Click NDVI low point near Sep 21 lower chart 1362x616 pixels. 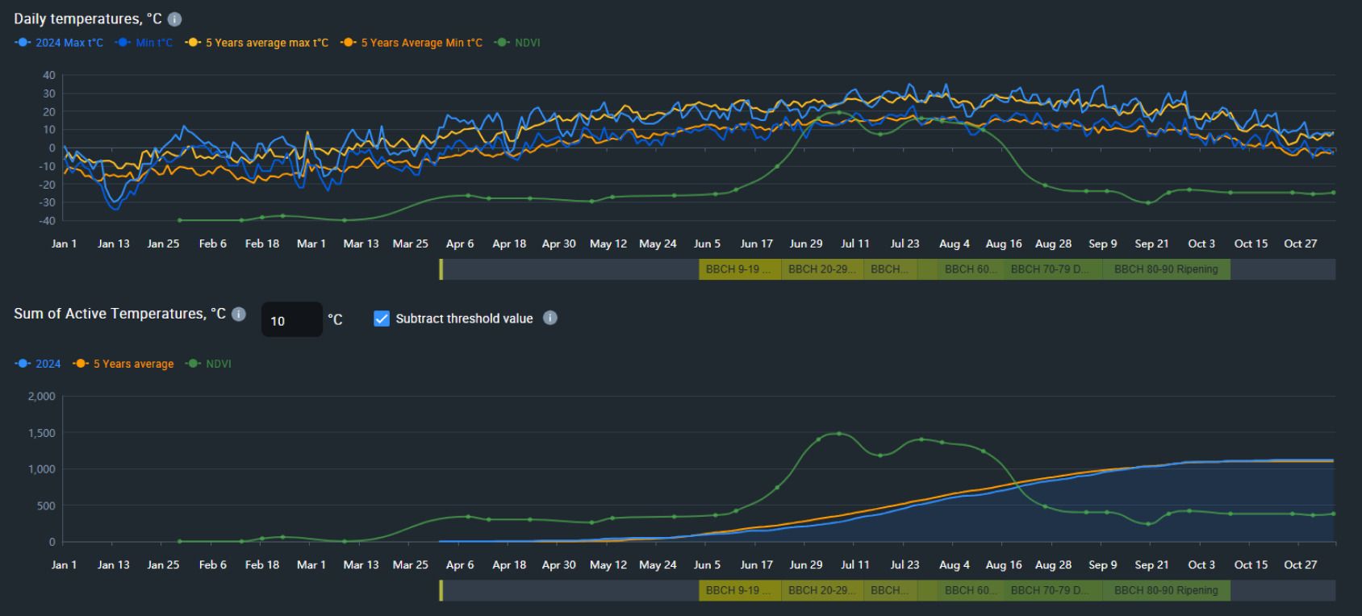1148,524
